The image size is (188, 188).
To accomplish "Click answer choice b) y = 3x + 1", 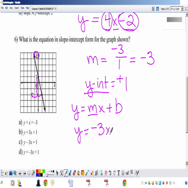I will click(x=28, y=132).
